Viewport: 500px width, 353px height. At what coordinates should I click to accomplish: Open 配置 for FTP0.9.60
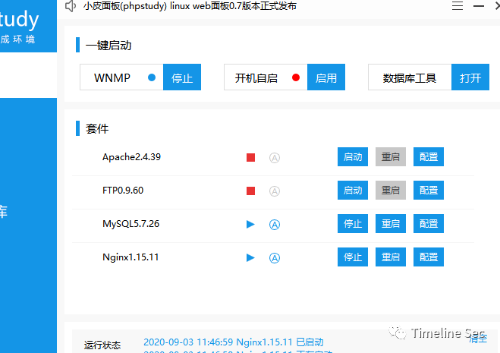pos(429,191)
